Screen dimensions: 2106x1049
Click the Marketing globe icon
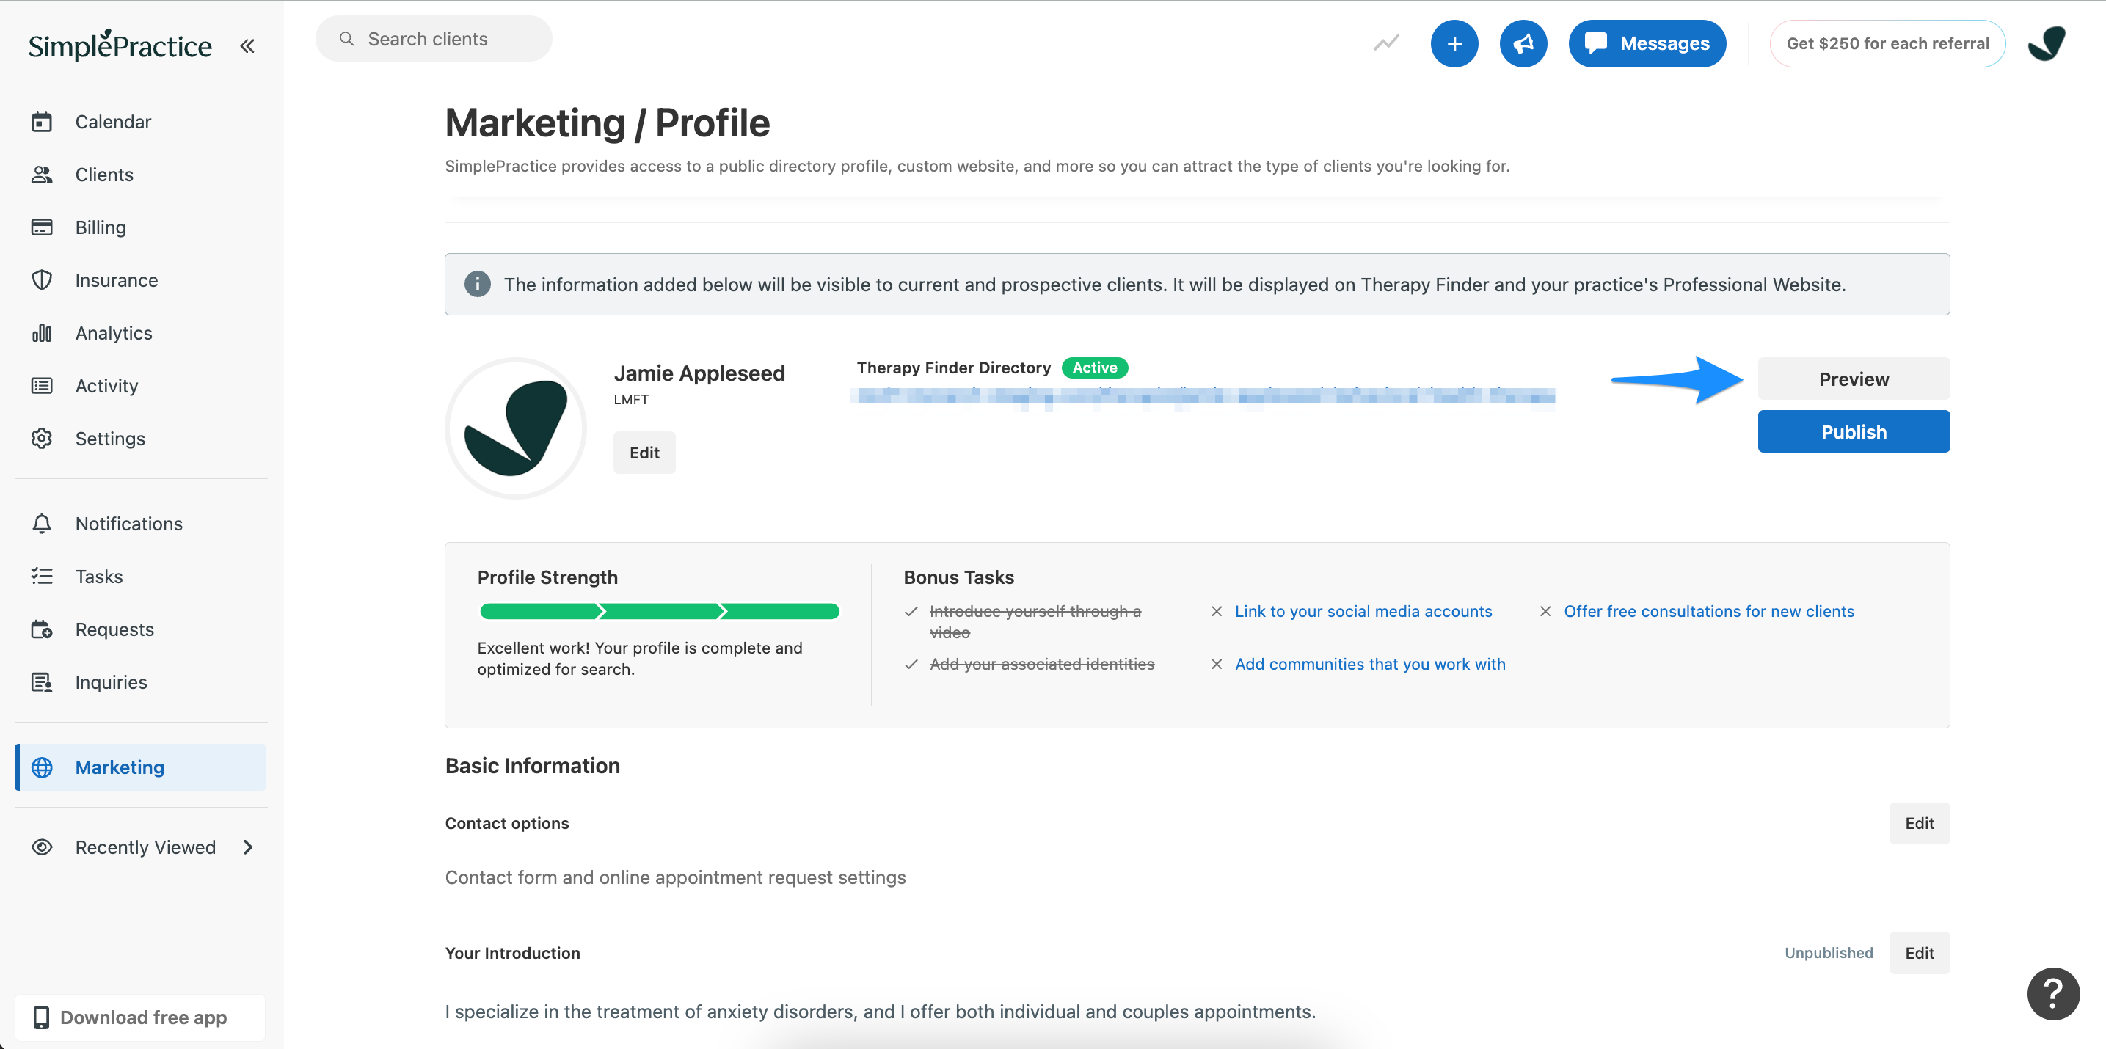coord(42,767)
